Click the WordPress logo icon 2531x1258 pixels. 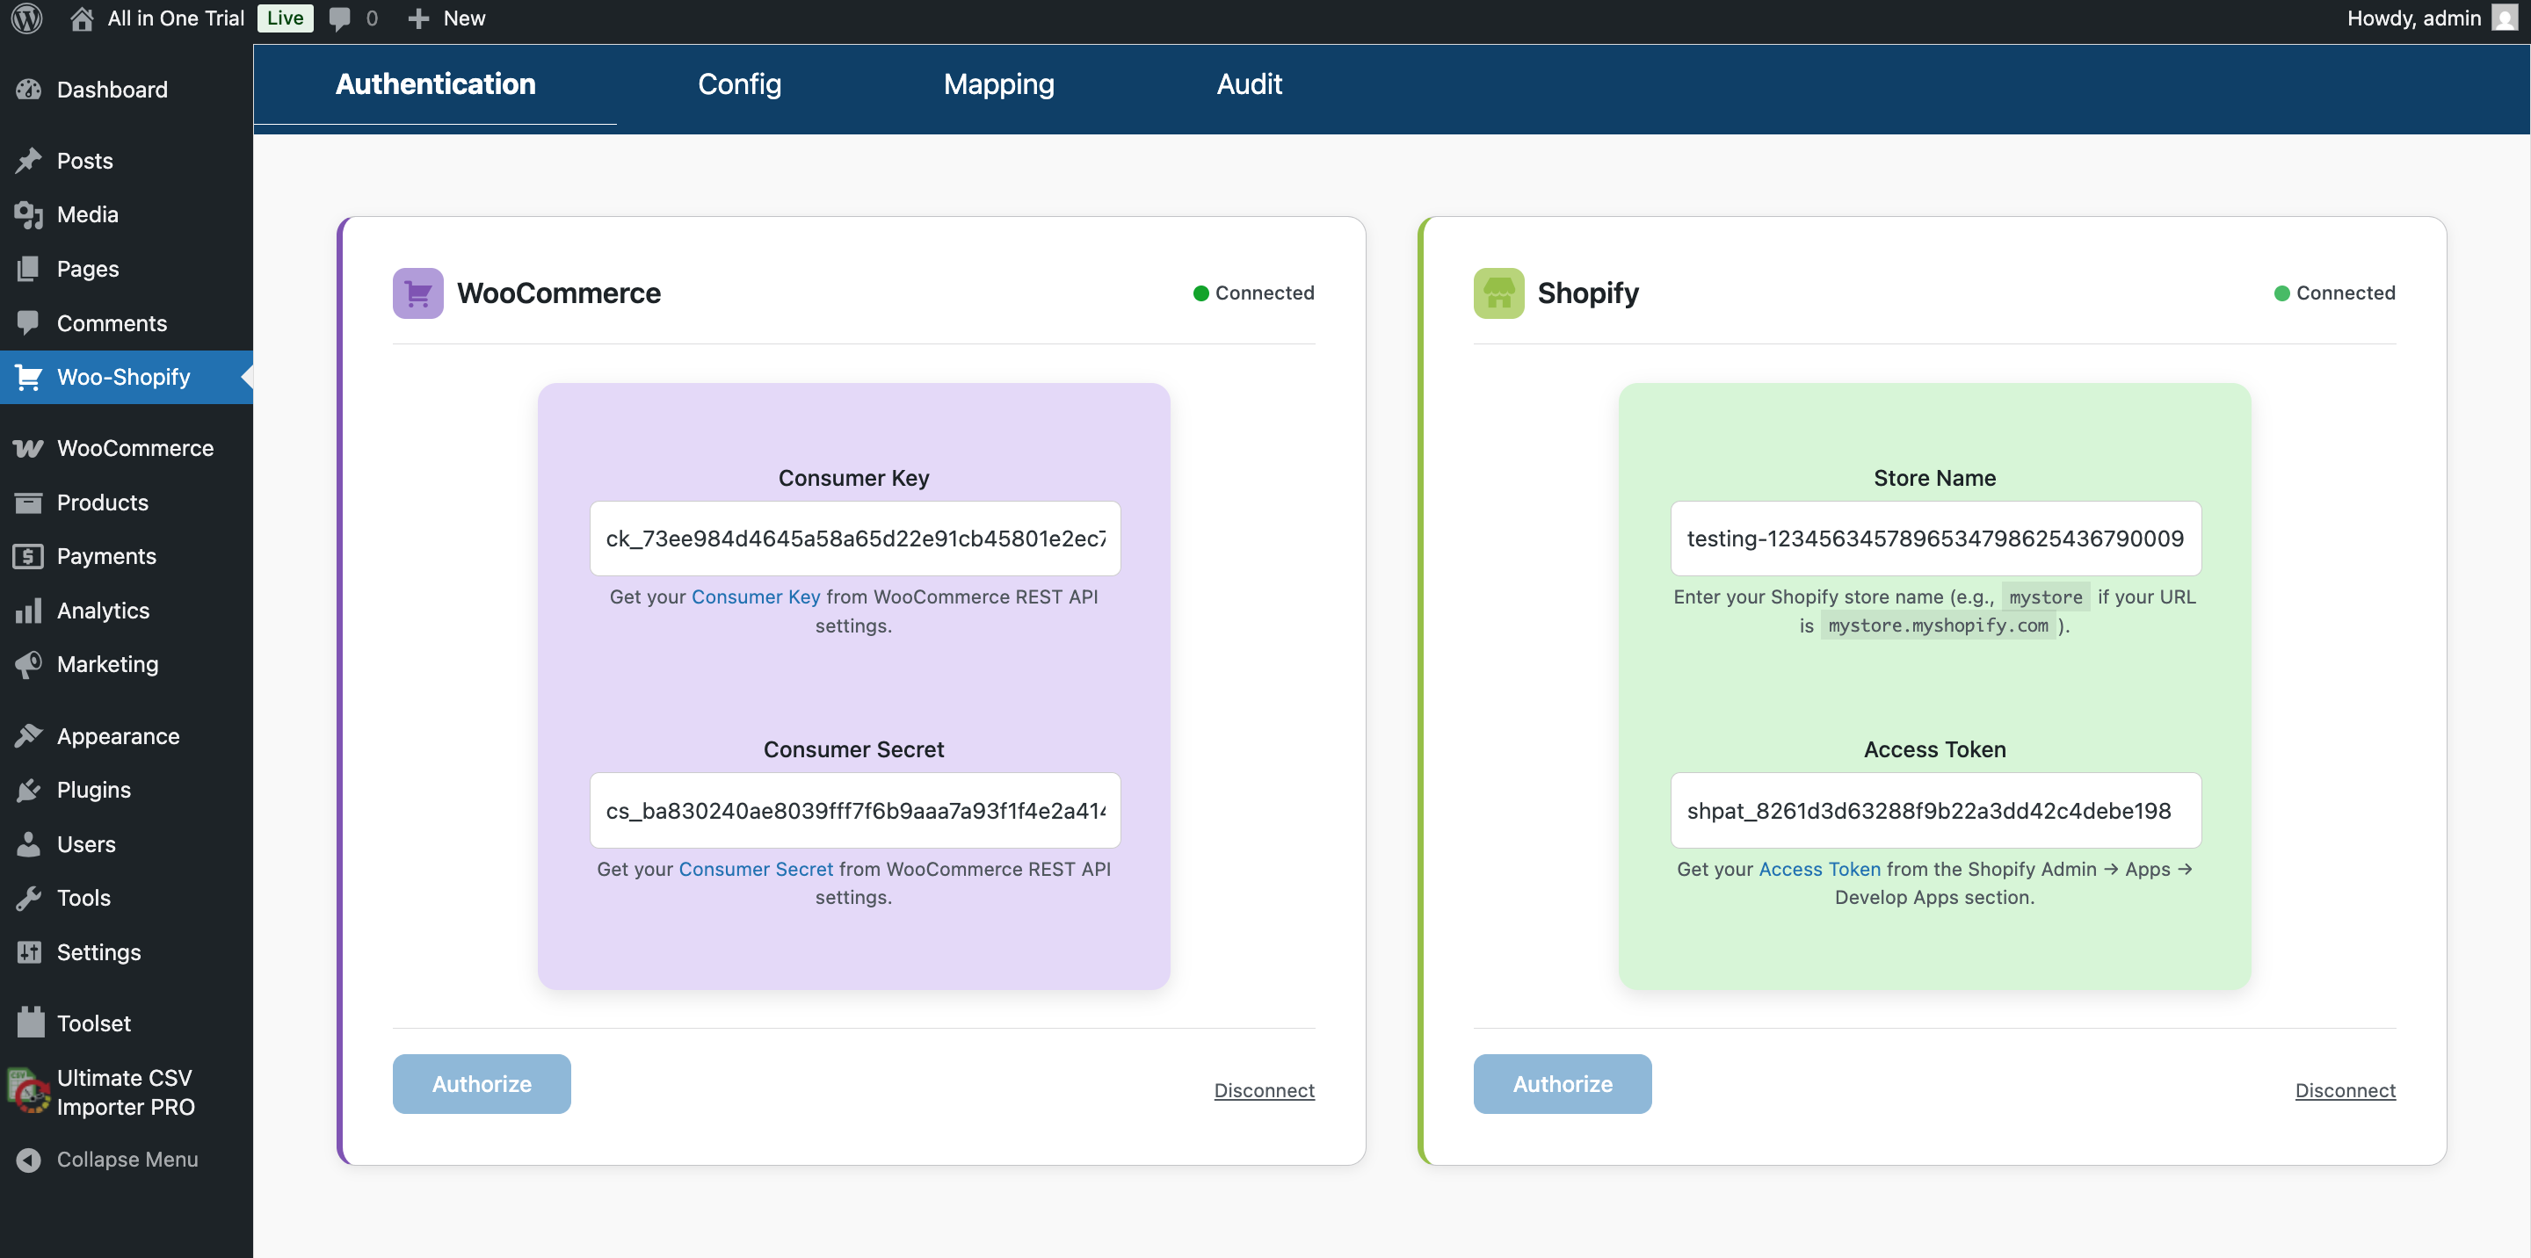tap(26, 18)
